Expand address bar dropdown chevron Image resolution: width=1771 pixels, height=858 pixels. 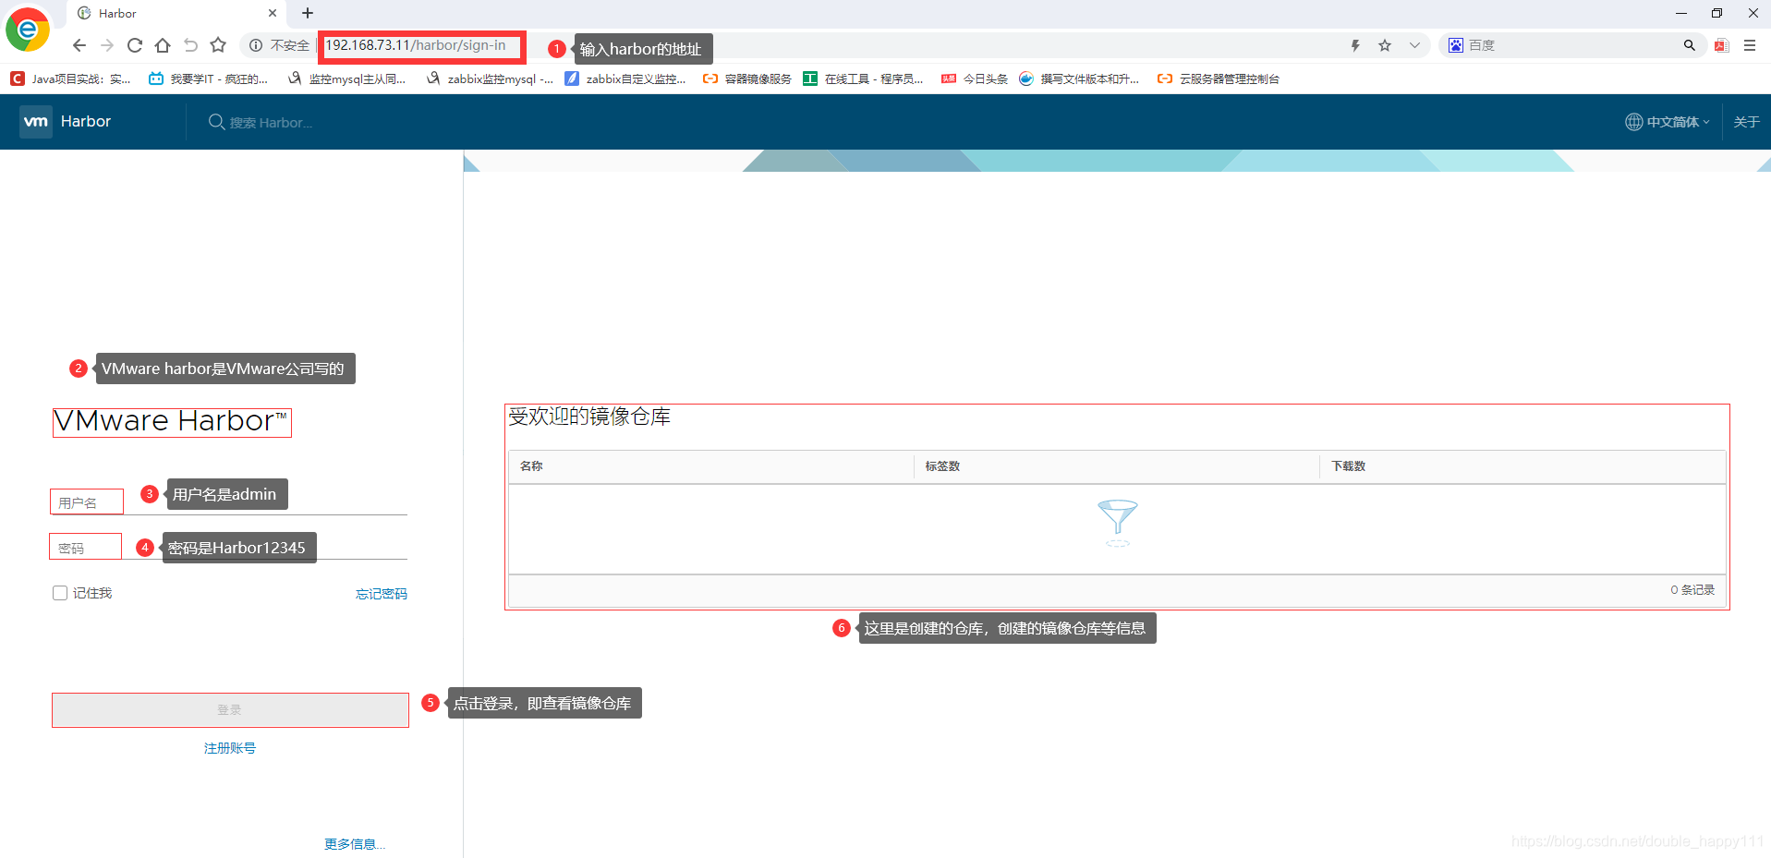point(1414,45)
